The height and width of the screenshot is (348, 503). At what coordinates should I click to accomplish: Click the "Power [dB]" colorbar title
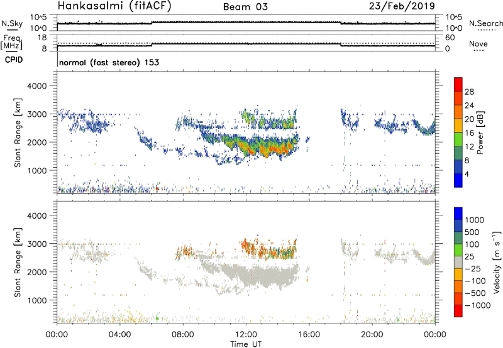[480, 133]
